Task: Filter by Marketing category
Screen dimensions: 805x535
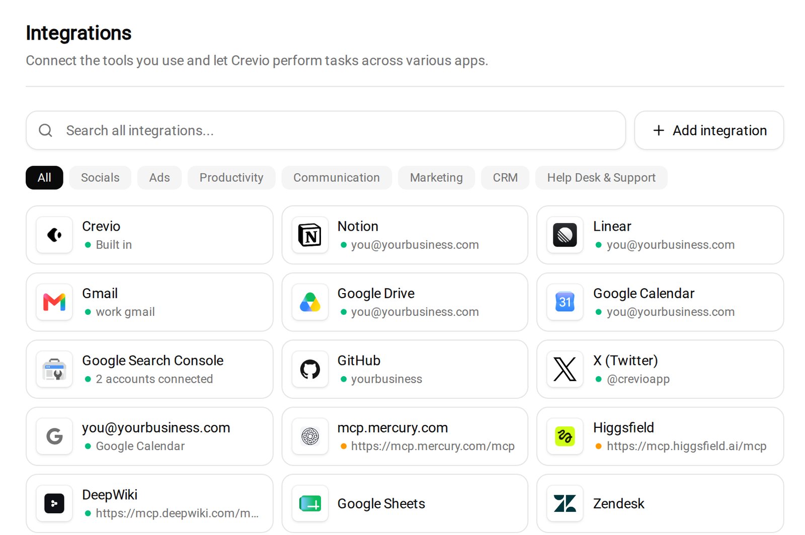Action: [436, 177]
